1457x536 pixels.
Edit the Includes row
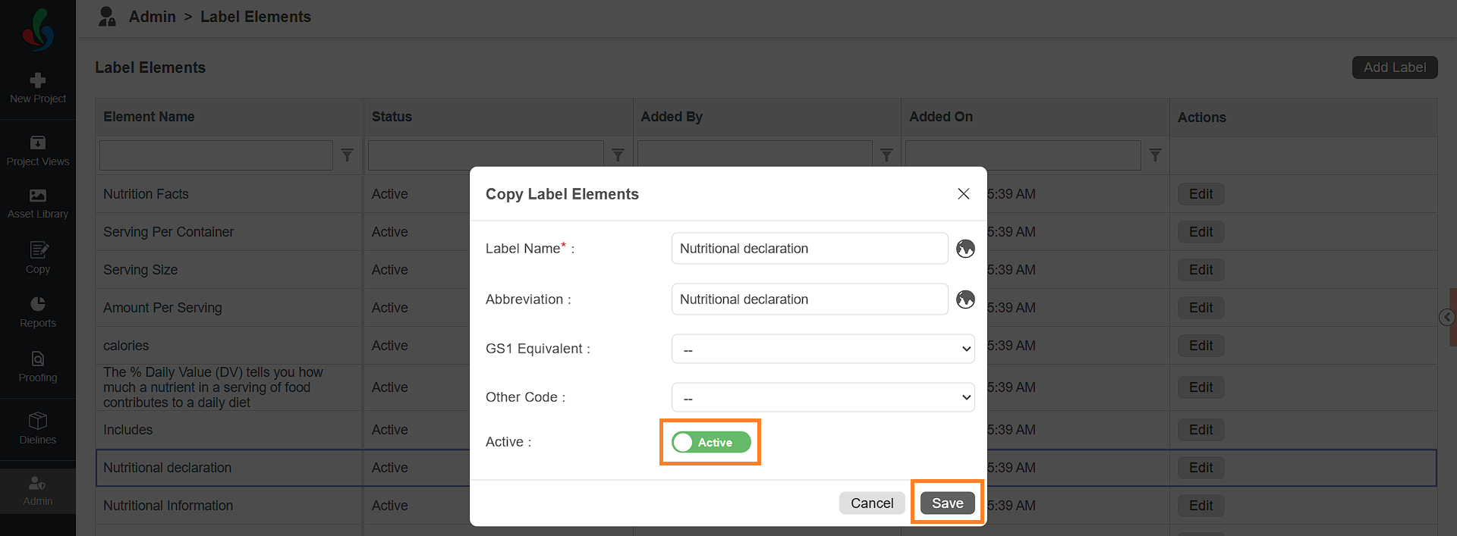tap(1201, 430)
